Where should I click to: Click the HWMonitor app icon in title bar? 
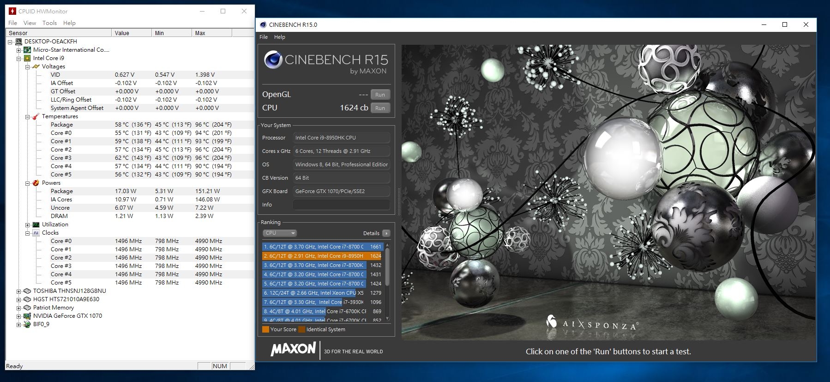coord(12,11)
